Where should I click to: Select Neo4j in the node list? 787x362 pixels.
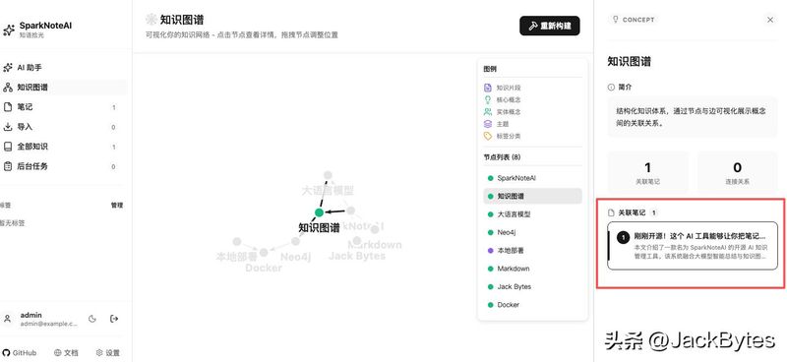tap(532, 232)
